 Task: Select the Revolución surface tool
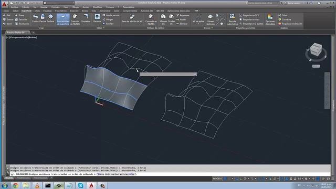(x=22, y=24)
